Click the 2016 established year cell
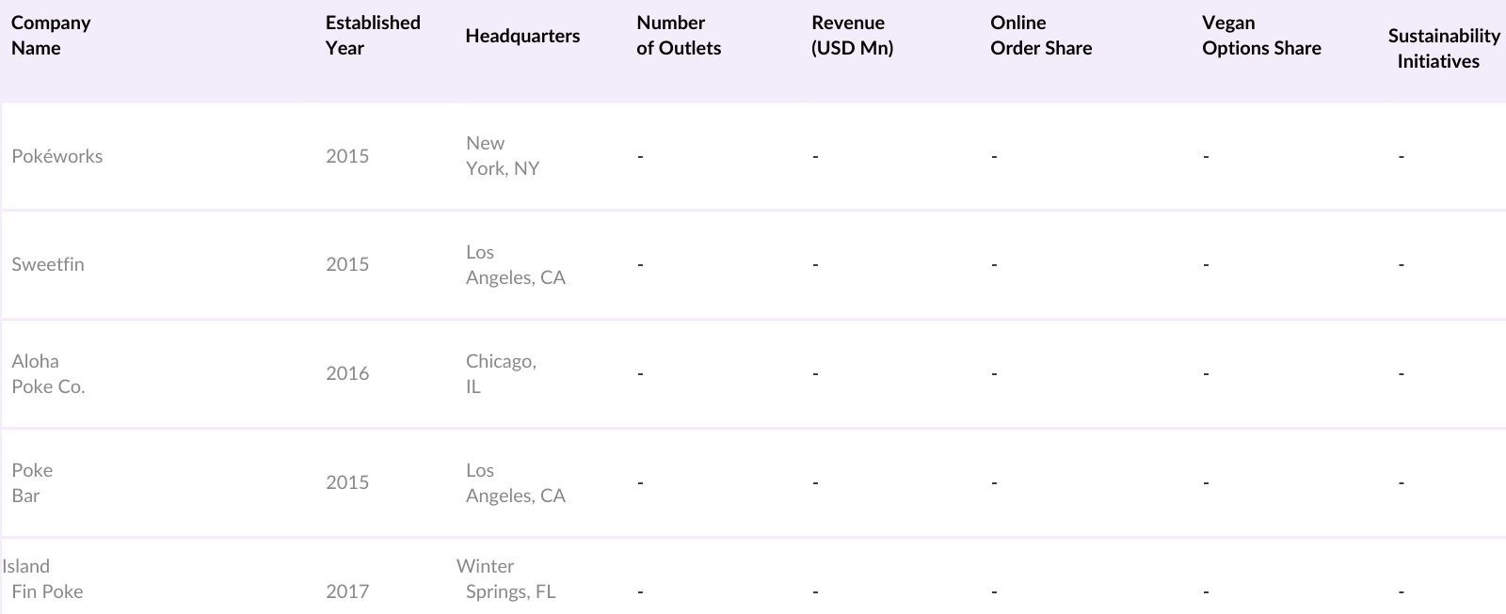Viewport: 1506px width, 614px height. click(347, 373)
